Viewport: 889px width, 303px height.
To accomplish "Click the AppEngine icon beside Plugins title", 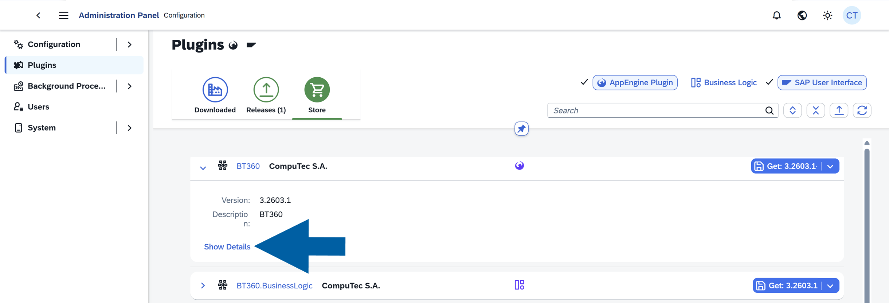I will pos(233,45).
